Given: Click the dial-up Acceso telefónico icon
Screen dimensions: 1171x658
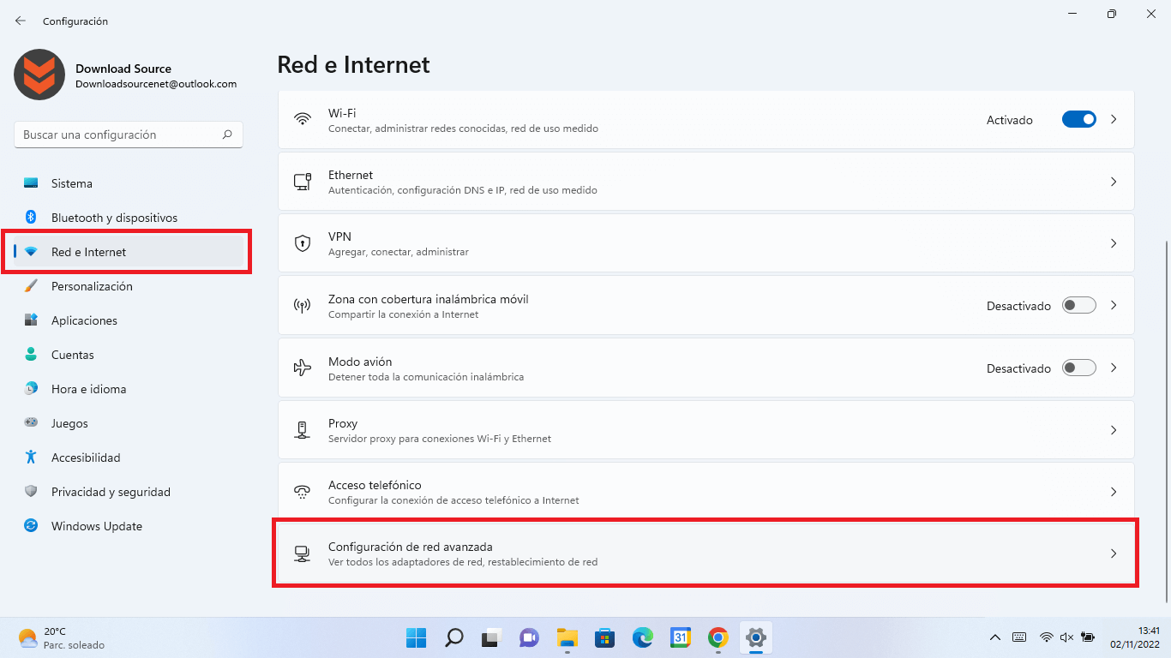Looking at the screenshot, I should (302, 492).
